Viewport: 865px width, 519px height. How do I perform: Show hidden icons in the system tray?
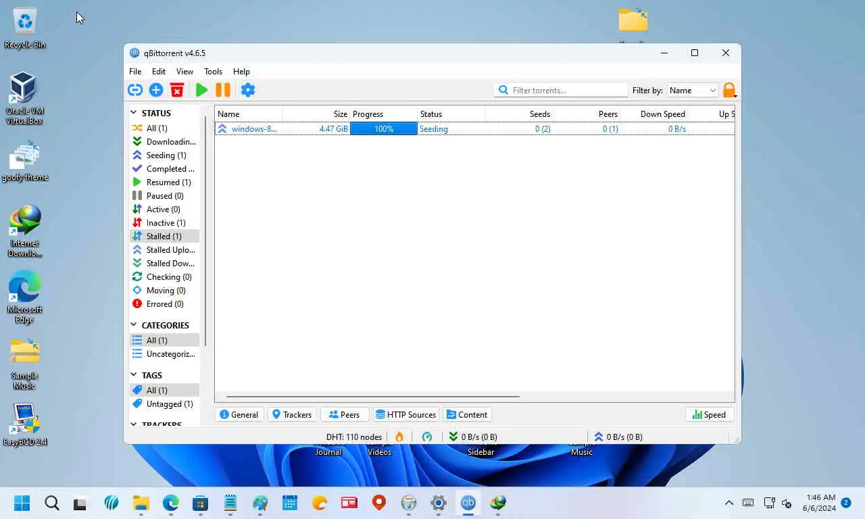728,503
